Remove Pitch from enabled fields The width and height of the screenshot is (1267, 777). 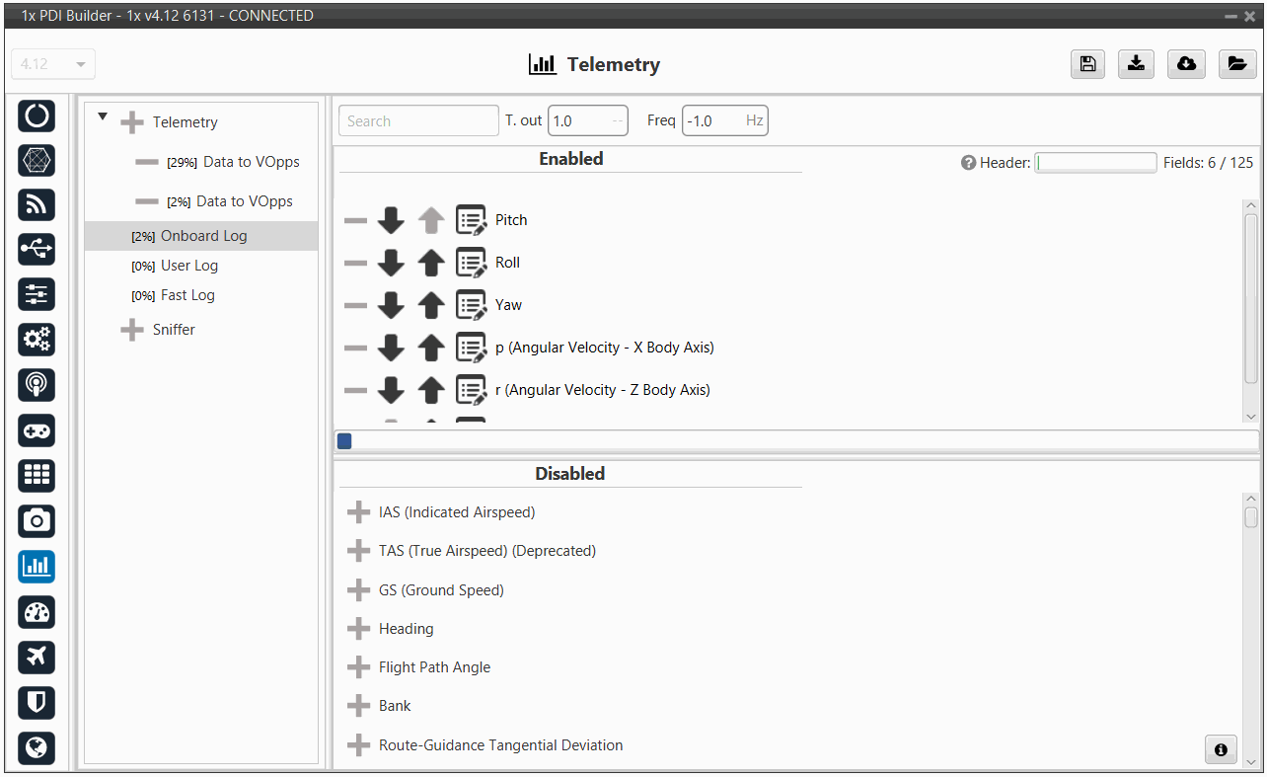click(355, 220)
